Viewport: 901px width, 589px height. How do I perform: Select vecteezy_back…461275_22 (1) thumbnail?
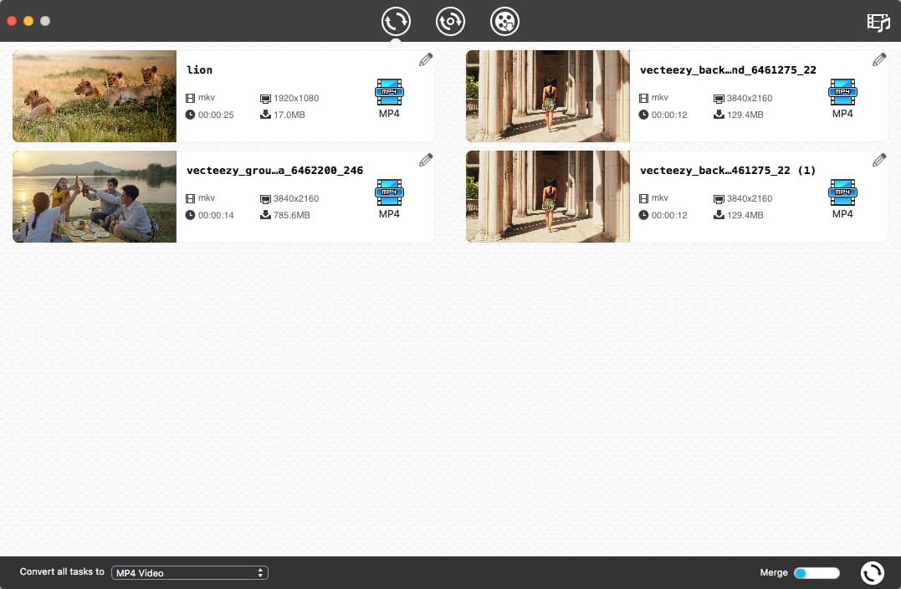point(548,197)
